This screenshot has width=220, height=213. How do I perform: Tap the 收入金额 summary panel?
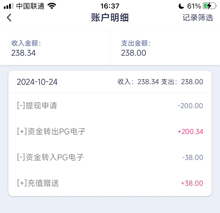point(55,48)
